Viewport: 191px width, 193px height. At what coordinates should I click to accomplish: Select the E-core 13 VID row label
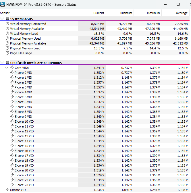pos(24,136)
